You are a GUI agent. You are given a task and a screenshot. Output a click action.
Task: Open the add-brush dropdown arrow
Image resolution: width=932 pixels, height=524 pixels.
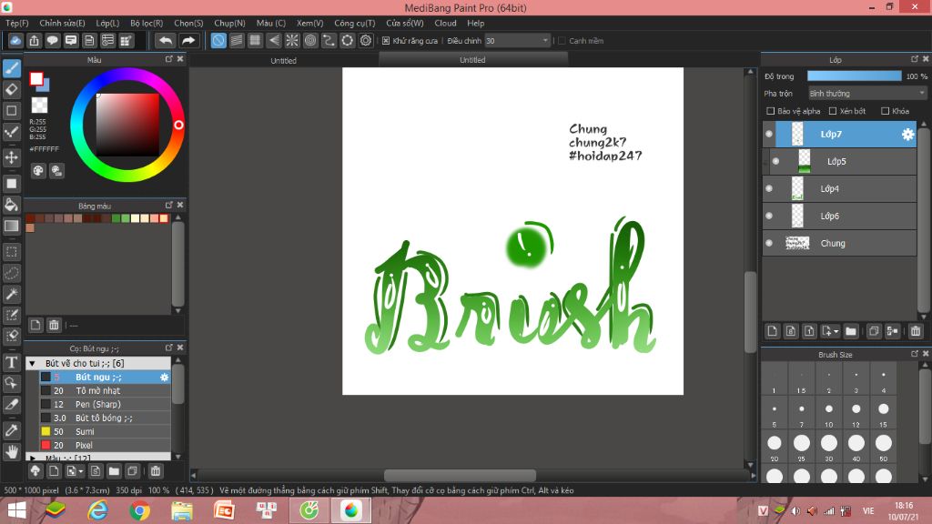tap(81, 472)
